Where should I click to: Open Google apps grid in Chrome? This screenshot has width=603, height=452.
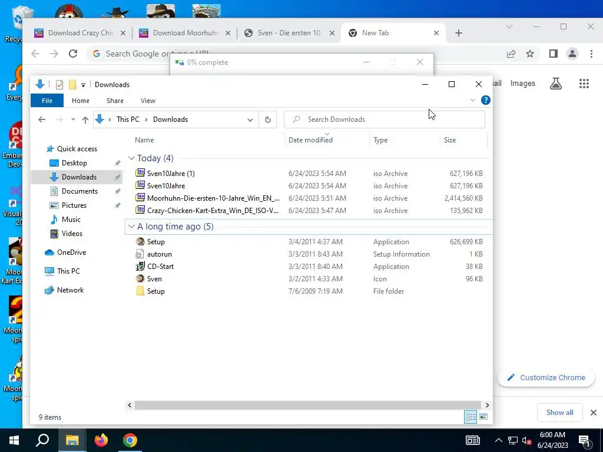coord(584,84)
